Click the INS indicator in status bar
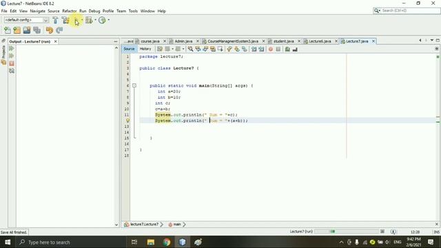This screenshot has width=441, height=248. pos(436,232)
